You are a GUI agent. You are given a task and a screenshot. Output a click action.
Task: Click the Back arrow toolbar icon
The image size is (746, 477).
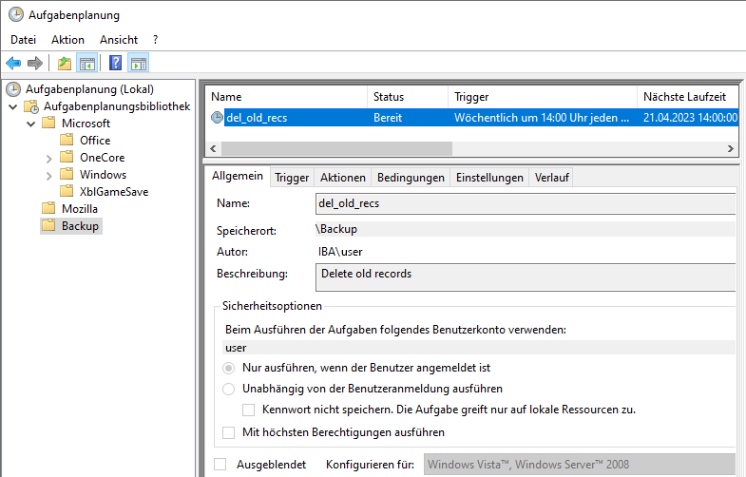coord(13,63)
